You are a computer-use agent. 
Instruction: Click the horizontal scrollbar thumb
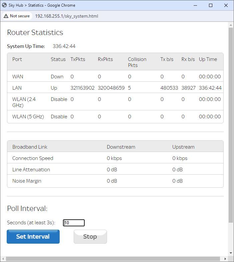tap(113, 259)
